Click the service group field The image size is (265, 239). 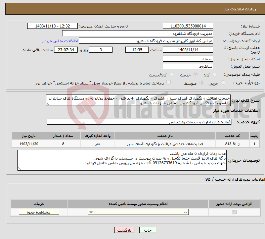tap(139, 122)
